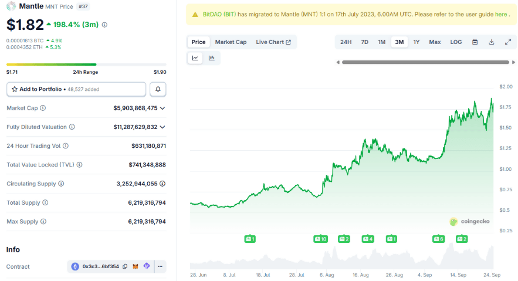Select the candlestick chart view icon
This screenshot has width=518, height=281.
tap(212, 58)
